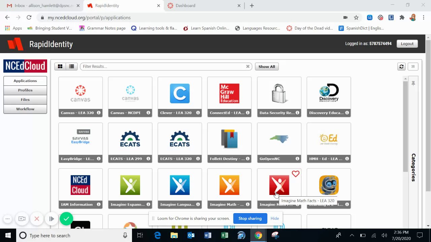Open IAM Information NCEdCloud tile

pyautogui.click(x=80, y=189)
